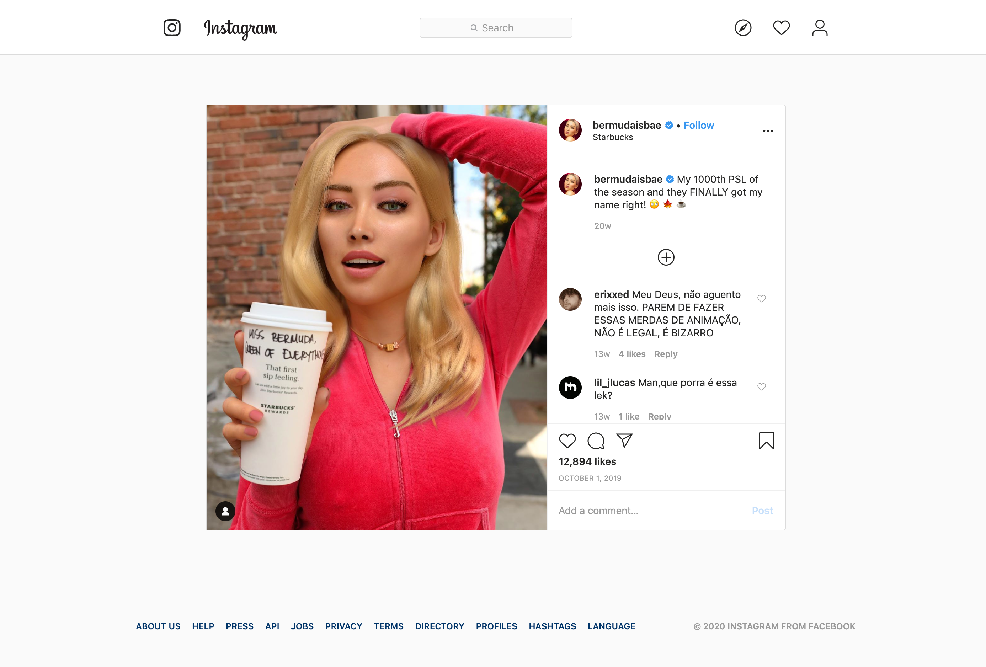
Task: Open the three-dot more options menu
Action: (x=768, y=131)
